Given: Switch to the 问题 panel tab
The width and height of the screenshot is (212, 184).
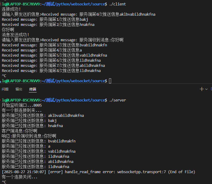Looking at the screenshot, I should point(5,89).
